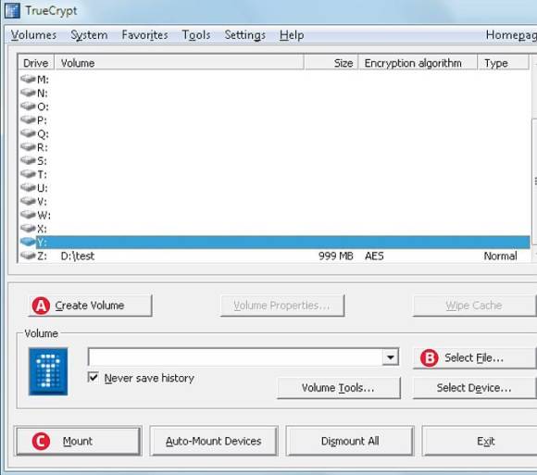Click the S: drive icon
This screenshot has width=537, height=475.
28,160
